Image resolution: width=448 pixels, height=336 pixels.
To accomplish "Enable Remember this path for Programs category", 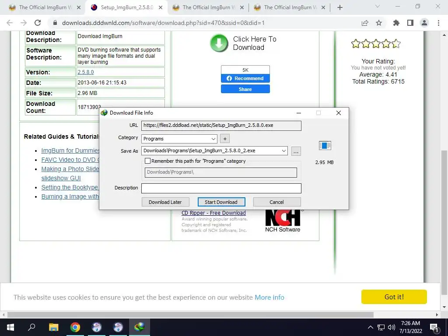I will click(148, 161).
